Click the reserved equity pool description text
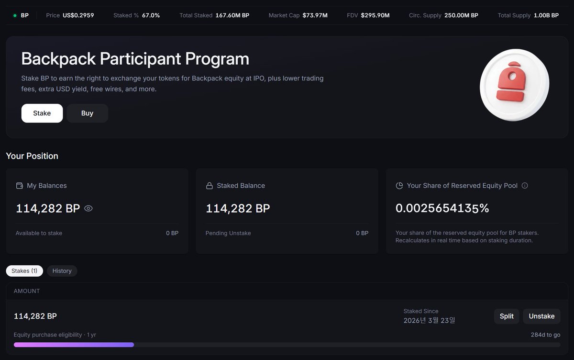This screenshot has width=574, height=360. point(467,236)
